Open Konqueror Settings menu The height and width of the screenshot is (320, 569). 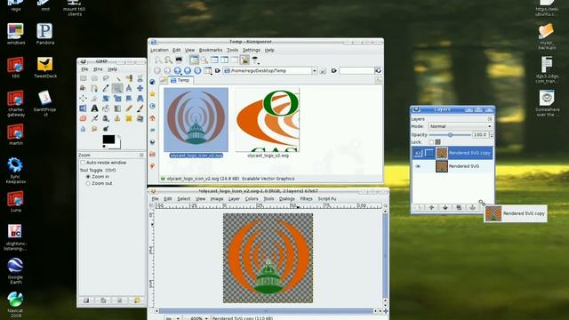click(251, 50)
